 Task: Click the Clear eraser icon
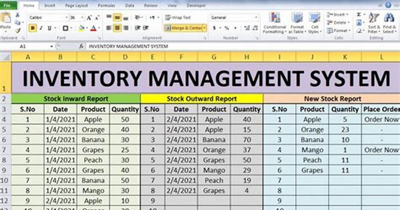pyautogui.click(x=359, y=31)
